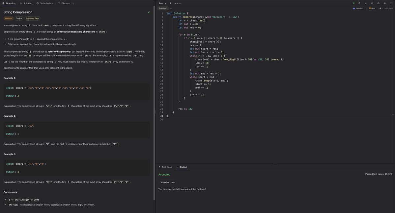The width and height of the screenshot is (395, 213).
Task: Click code line 'res as i32'
Action: point(185,109)
